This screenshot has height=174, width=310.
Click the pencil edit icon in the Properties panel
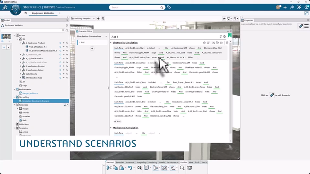301,26
